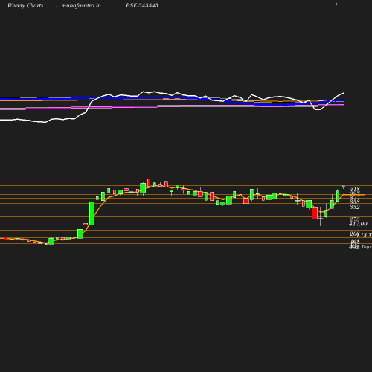Click the latest small green candle at far right
The width and height of the screenshot is (372, 372).
344,187
